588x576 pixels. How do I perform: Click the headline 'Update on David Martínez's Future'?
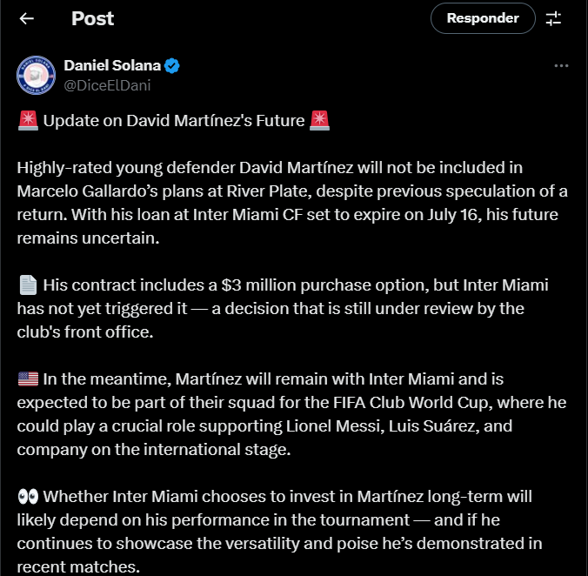pos(174,121)
